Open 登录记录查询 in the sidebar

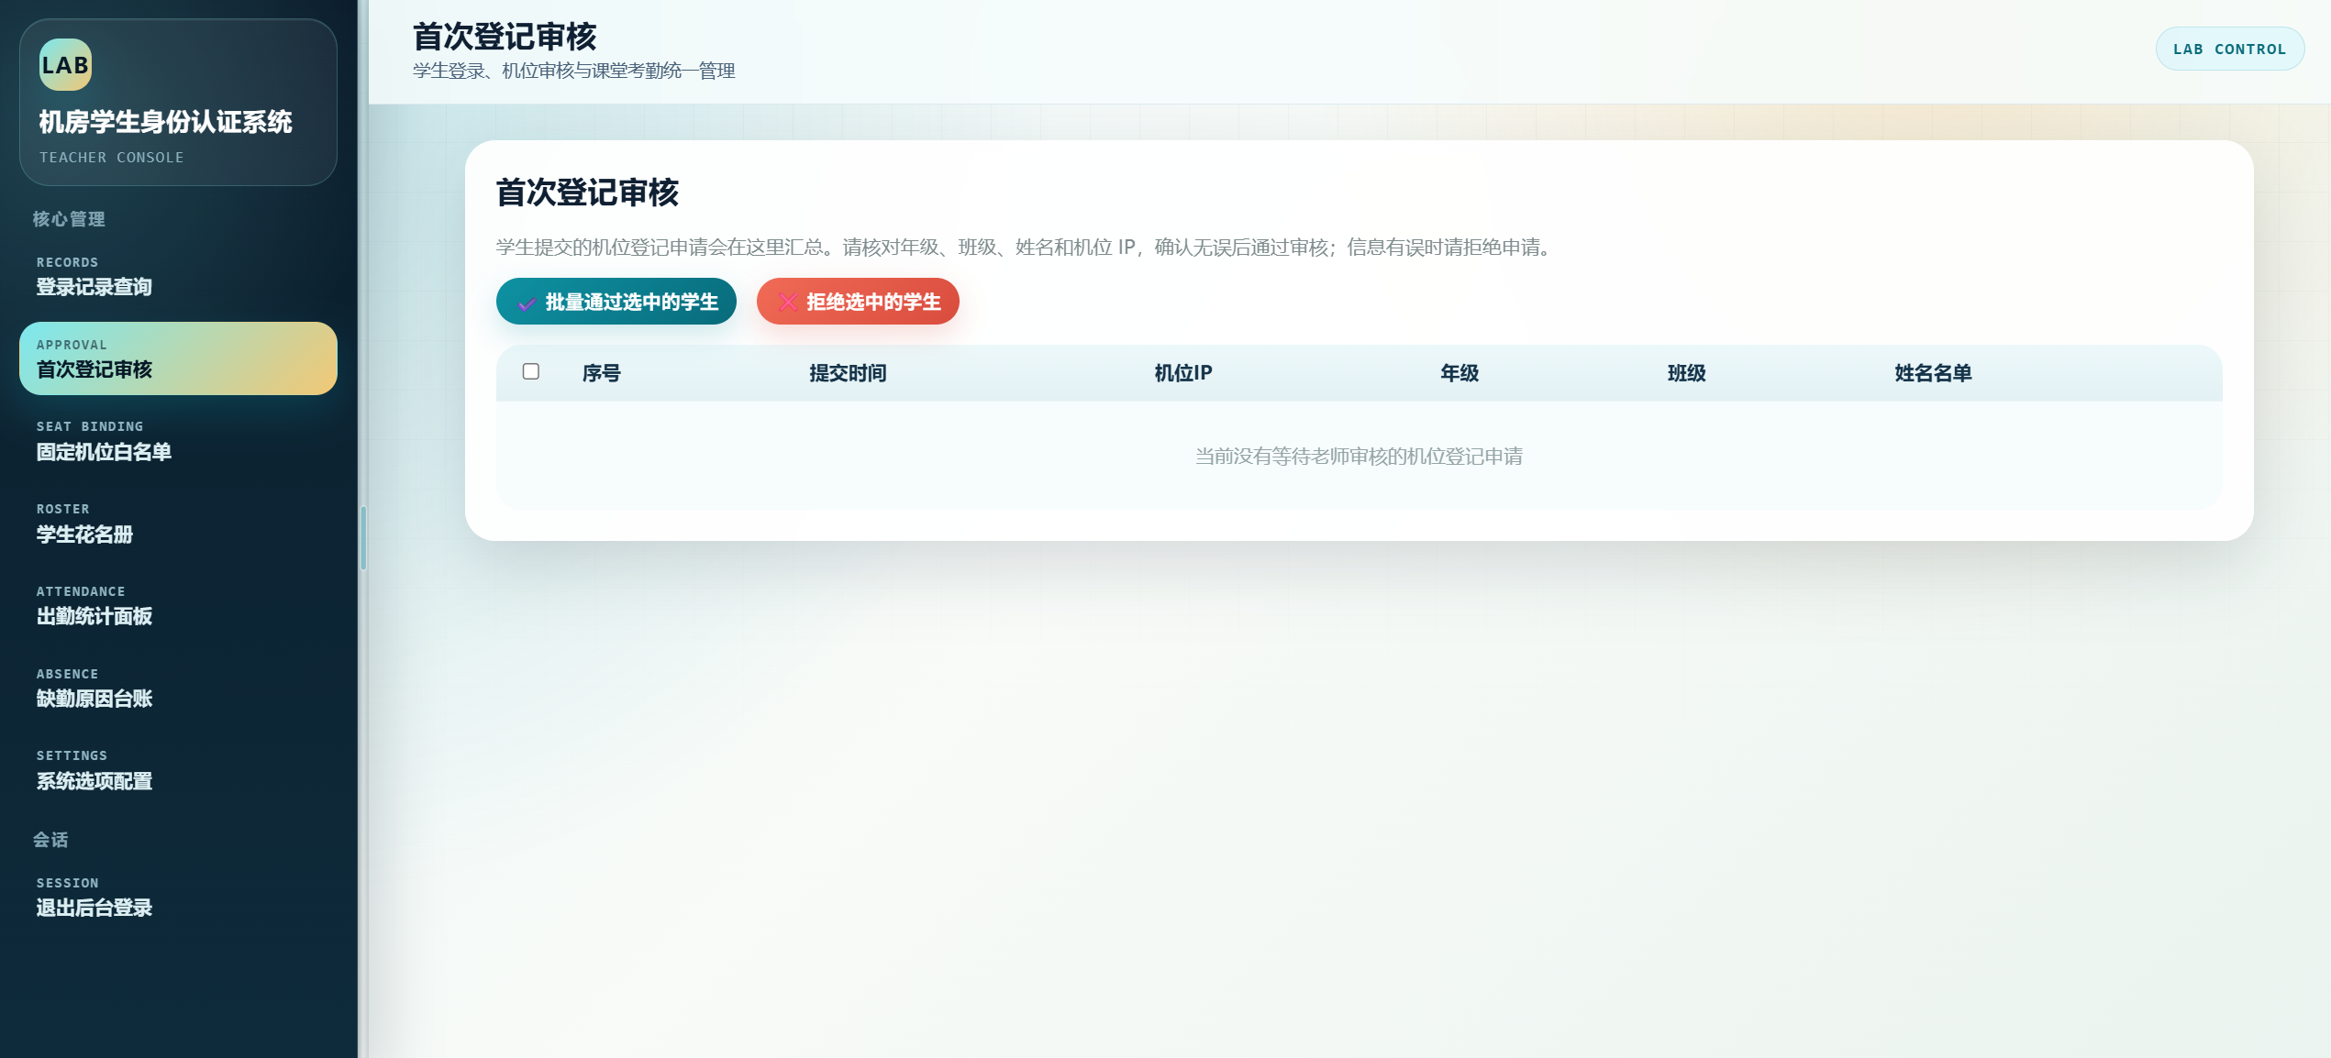coord(178,276)
